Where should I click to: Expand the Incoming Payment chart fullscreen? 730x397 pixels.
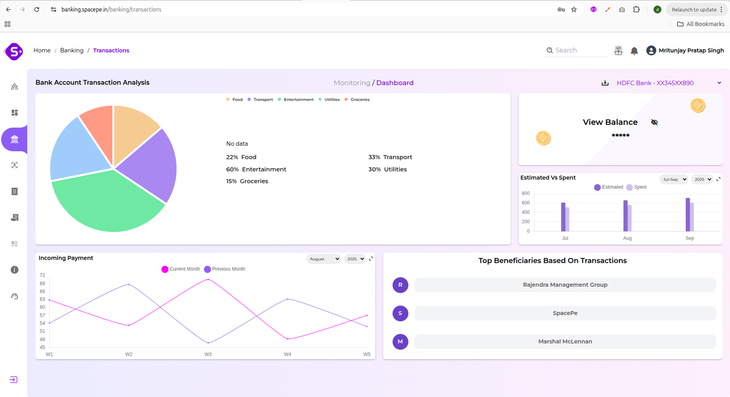[x=371, y=258]
